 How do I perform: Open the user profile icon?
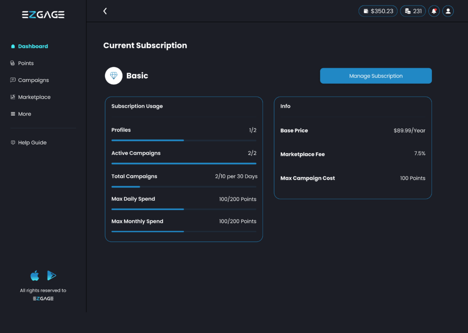point(448,11)
